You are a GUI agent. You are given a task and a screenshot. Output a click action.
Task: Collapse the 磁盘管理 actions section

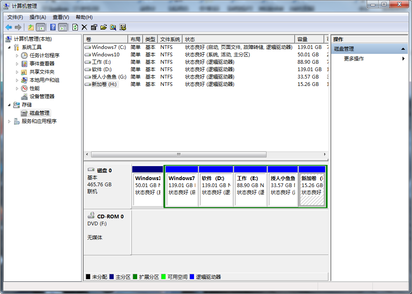[x=403, y=49]
